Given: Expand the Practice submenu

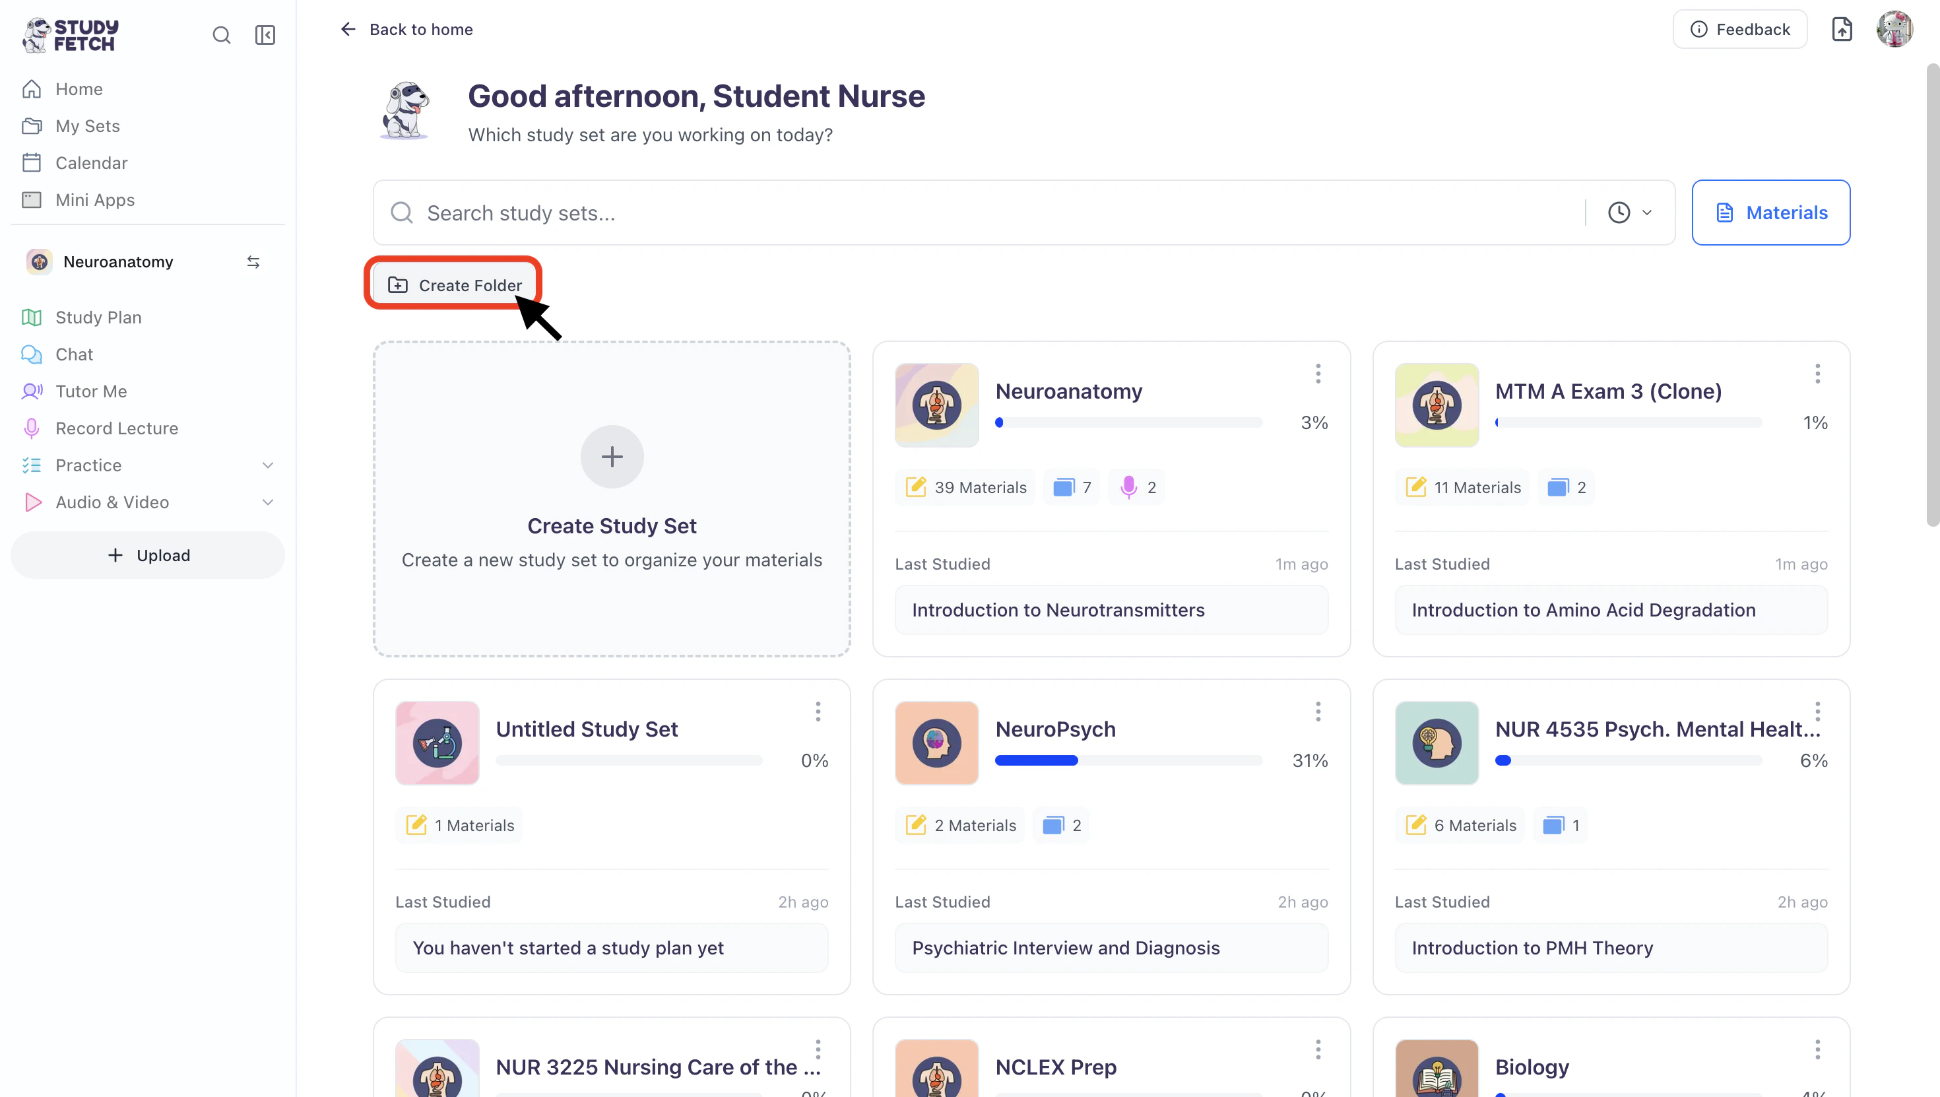Looking at the screenshot, I should (x=267, y=465).
